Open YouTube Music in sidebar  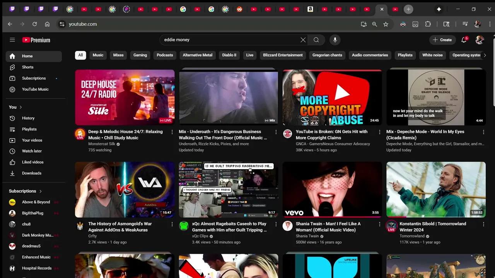34,89
